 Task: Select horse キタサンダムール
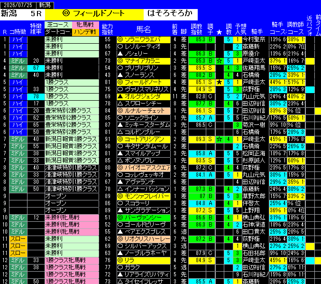(144, 146)
